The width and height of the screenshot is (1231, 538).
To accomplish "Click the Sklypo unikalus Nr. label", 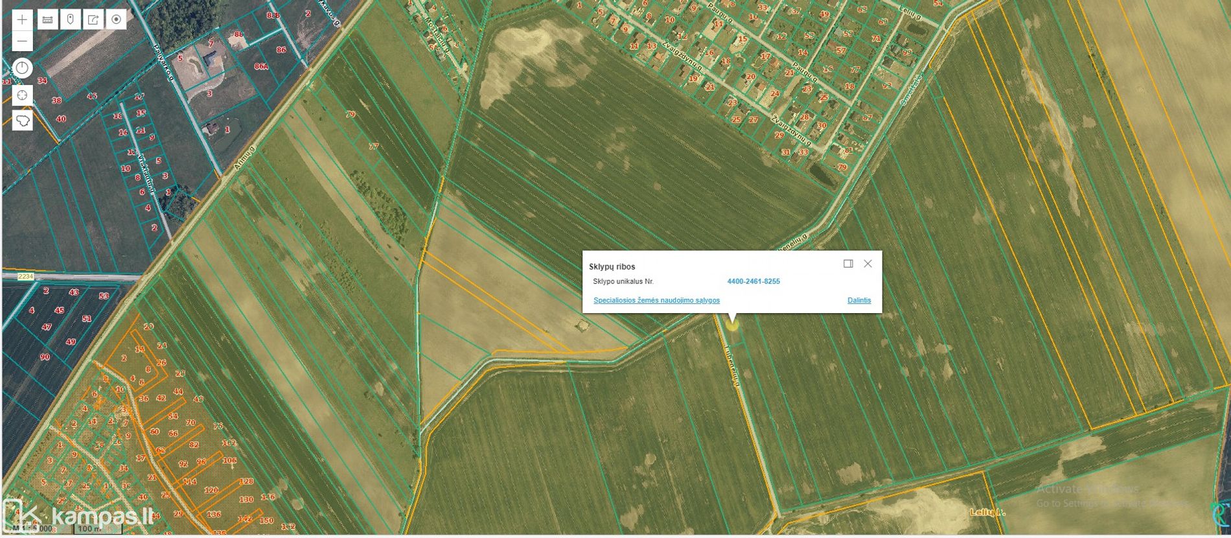I will pos(623,281).
